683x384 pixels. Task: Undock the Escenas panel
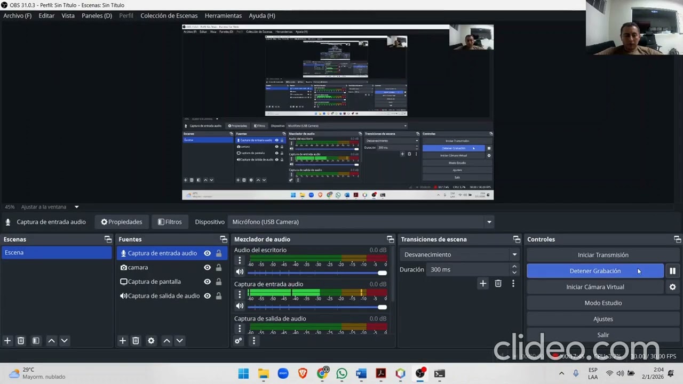pyautogui.click(x=108, y=239)
